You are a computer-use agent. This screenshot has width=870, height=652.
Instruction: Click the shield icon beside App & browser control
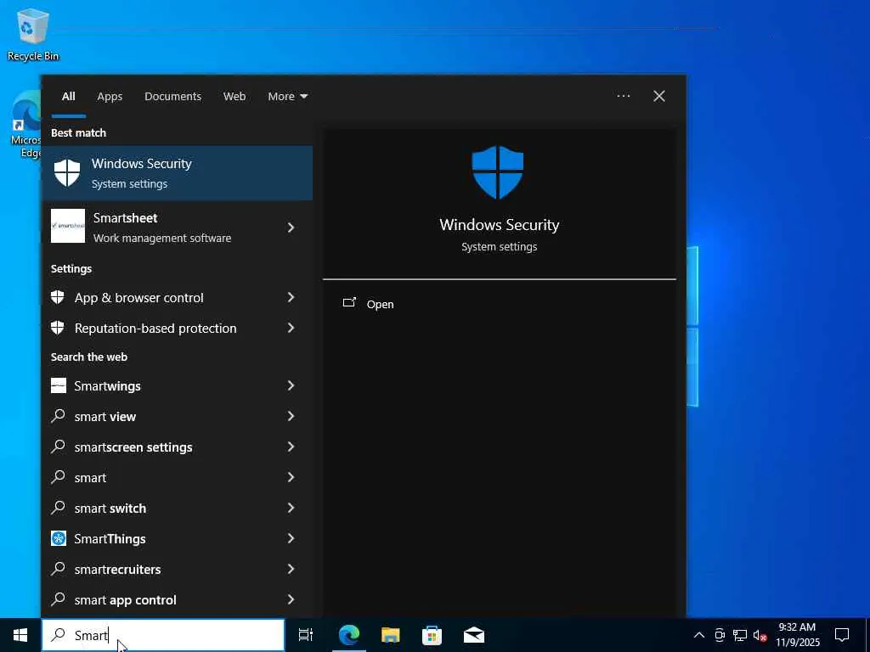[58, 297]
